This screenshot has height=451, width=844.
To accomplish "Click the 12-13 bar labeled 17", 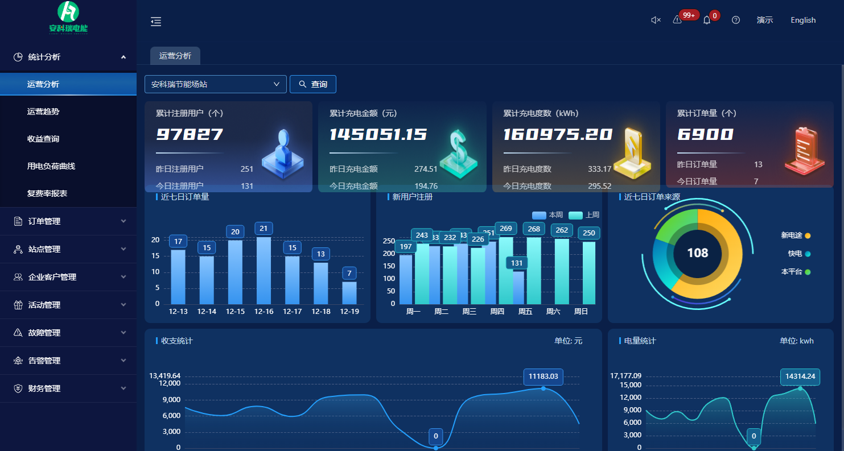I will (x=178, y=277).
